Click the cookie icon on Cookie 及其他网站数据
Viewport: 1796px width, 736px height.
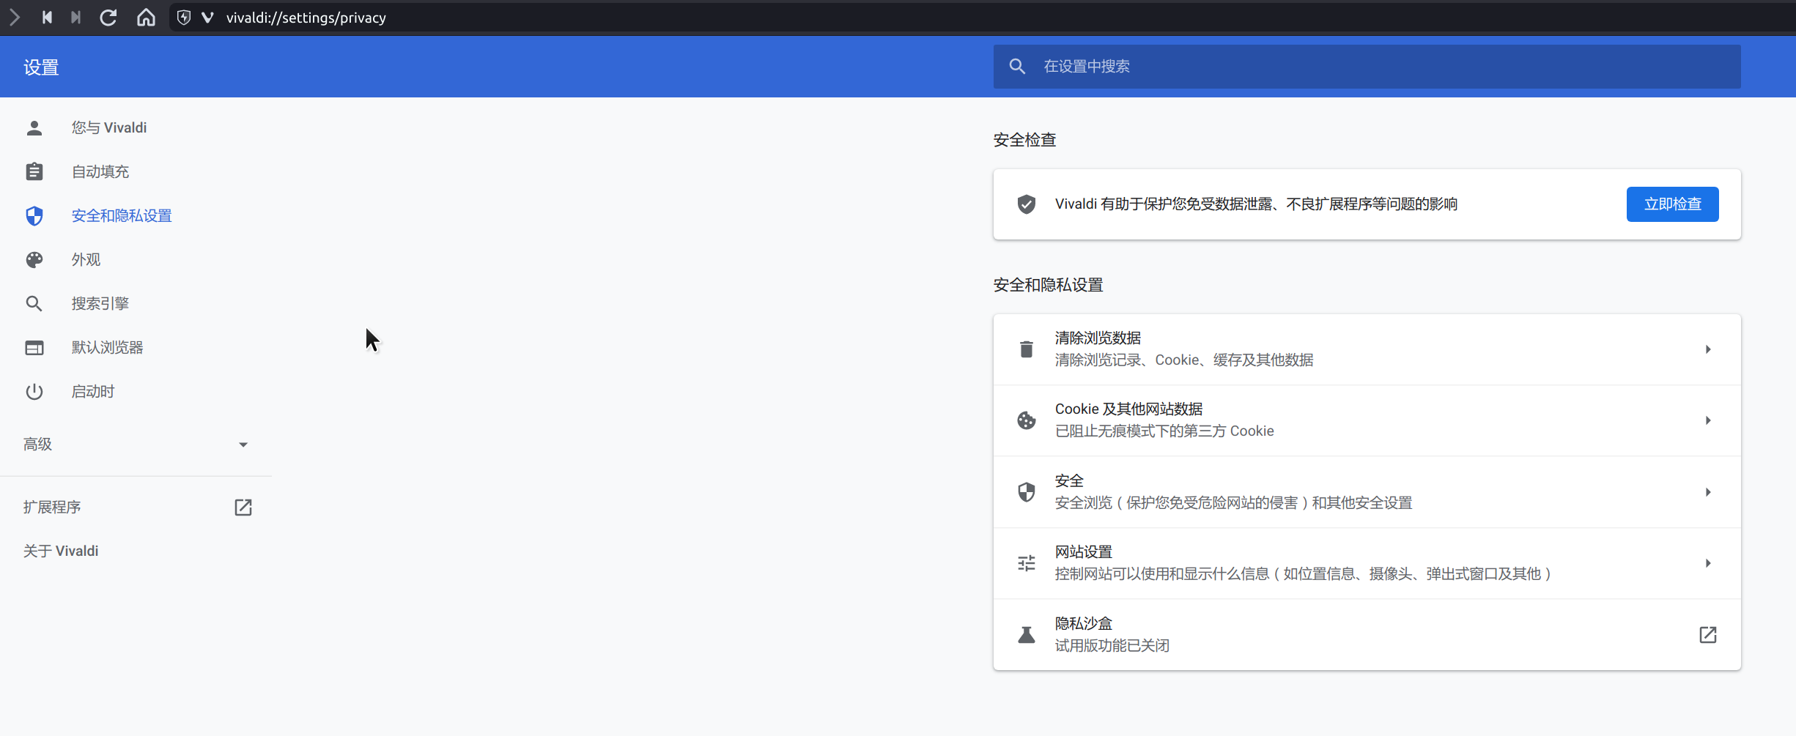[1026, 420]
